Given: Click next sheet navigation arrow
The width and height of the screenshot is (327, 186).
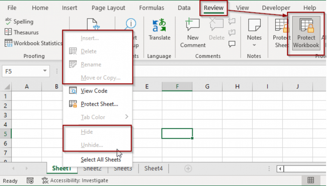Looking at the screenshot, I should point(27,168).
